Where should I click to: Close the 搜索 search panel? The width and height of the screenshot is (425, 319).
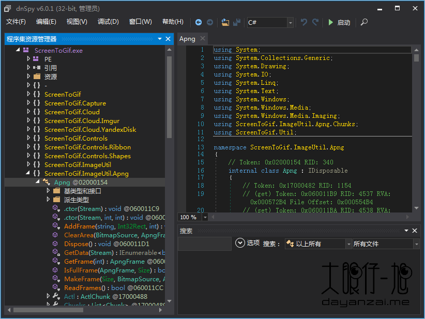415,231
